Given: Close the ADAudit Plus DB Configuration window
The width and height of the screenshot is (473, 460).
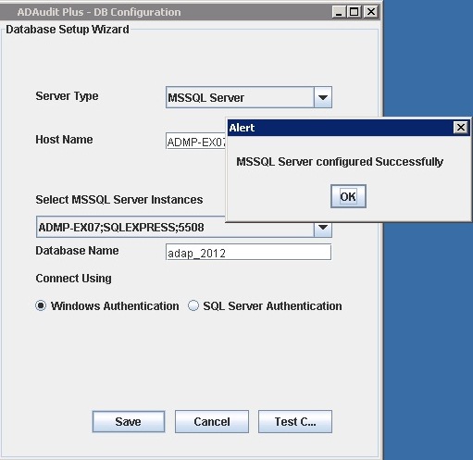Looking at the screenshot, I should tap(370, 12).
